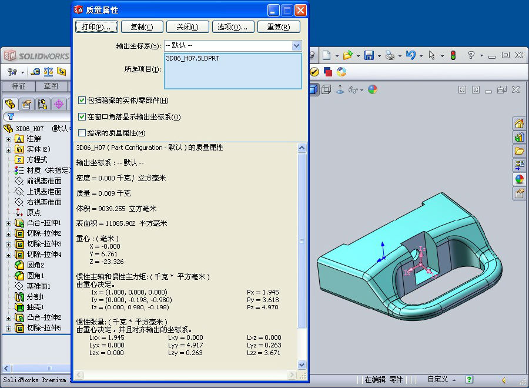Open the Design Library task pane tab
The width and height of the screenshot is (529, 388).
(519, 137)
